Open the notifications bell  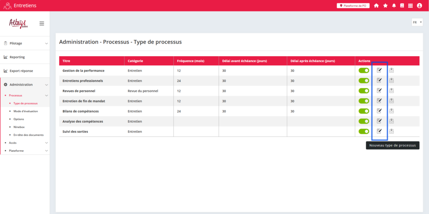[394, 5]
